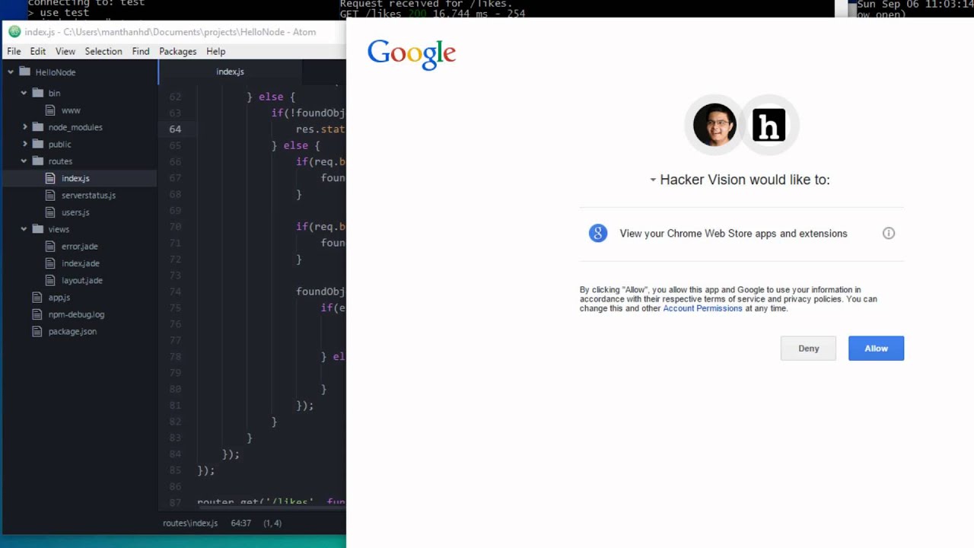Click the users.js file icon

50,212
